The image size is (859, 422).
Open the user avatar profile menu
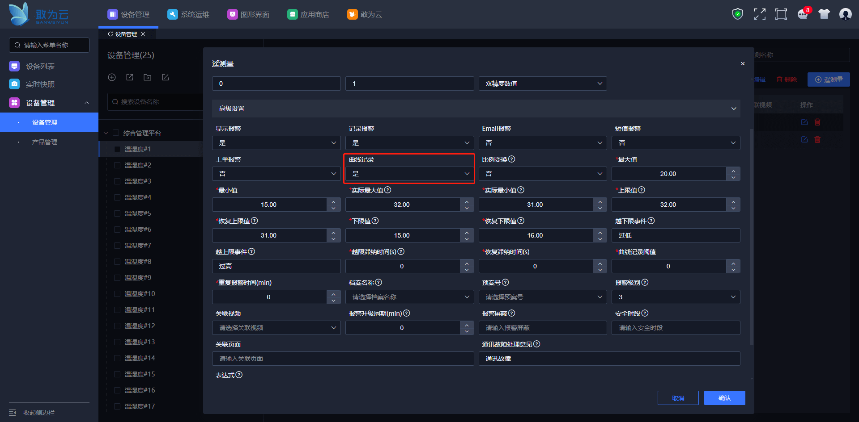tap(846, 14)
